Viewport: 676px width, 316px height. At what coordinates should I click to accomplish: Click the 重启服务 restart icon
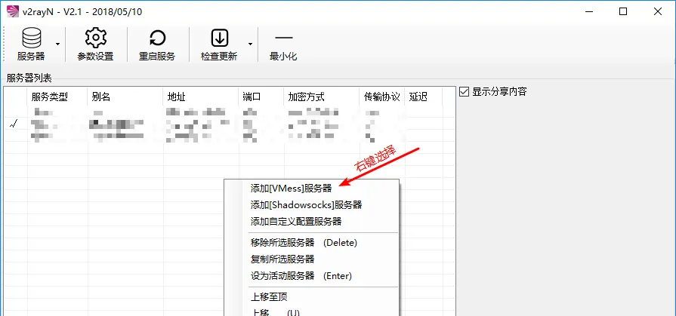[157, 44]
